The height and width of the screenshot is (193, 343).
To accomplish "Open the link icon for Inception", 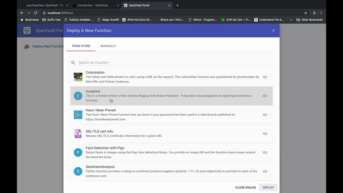I will coord(265,96).
